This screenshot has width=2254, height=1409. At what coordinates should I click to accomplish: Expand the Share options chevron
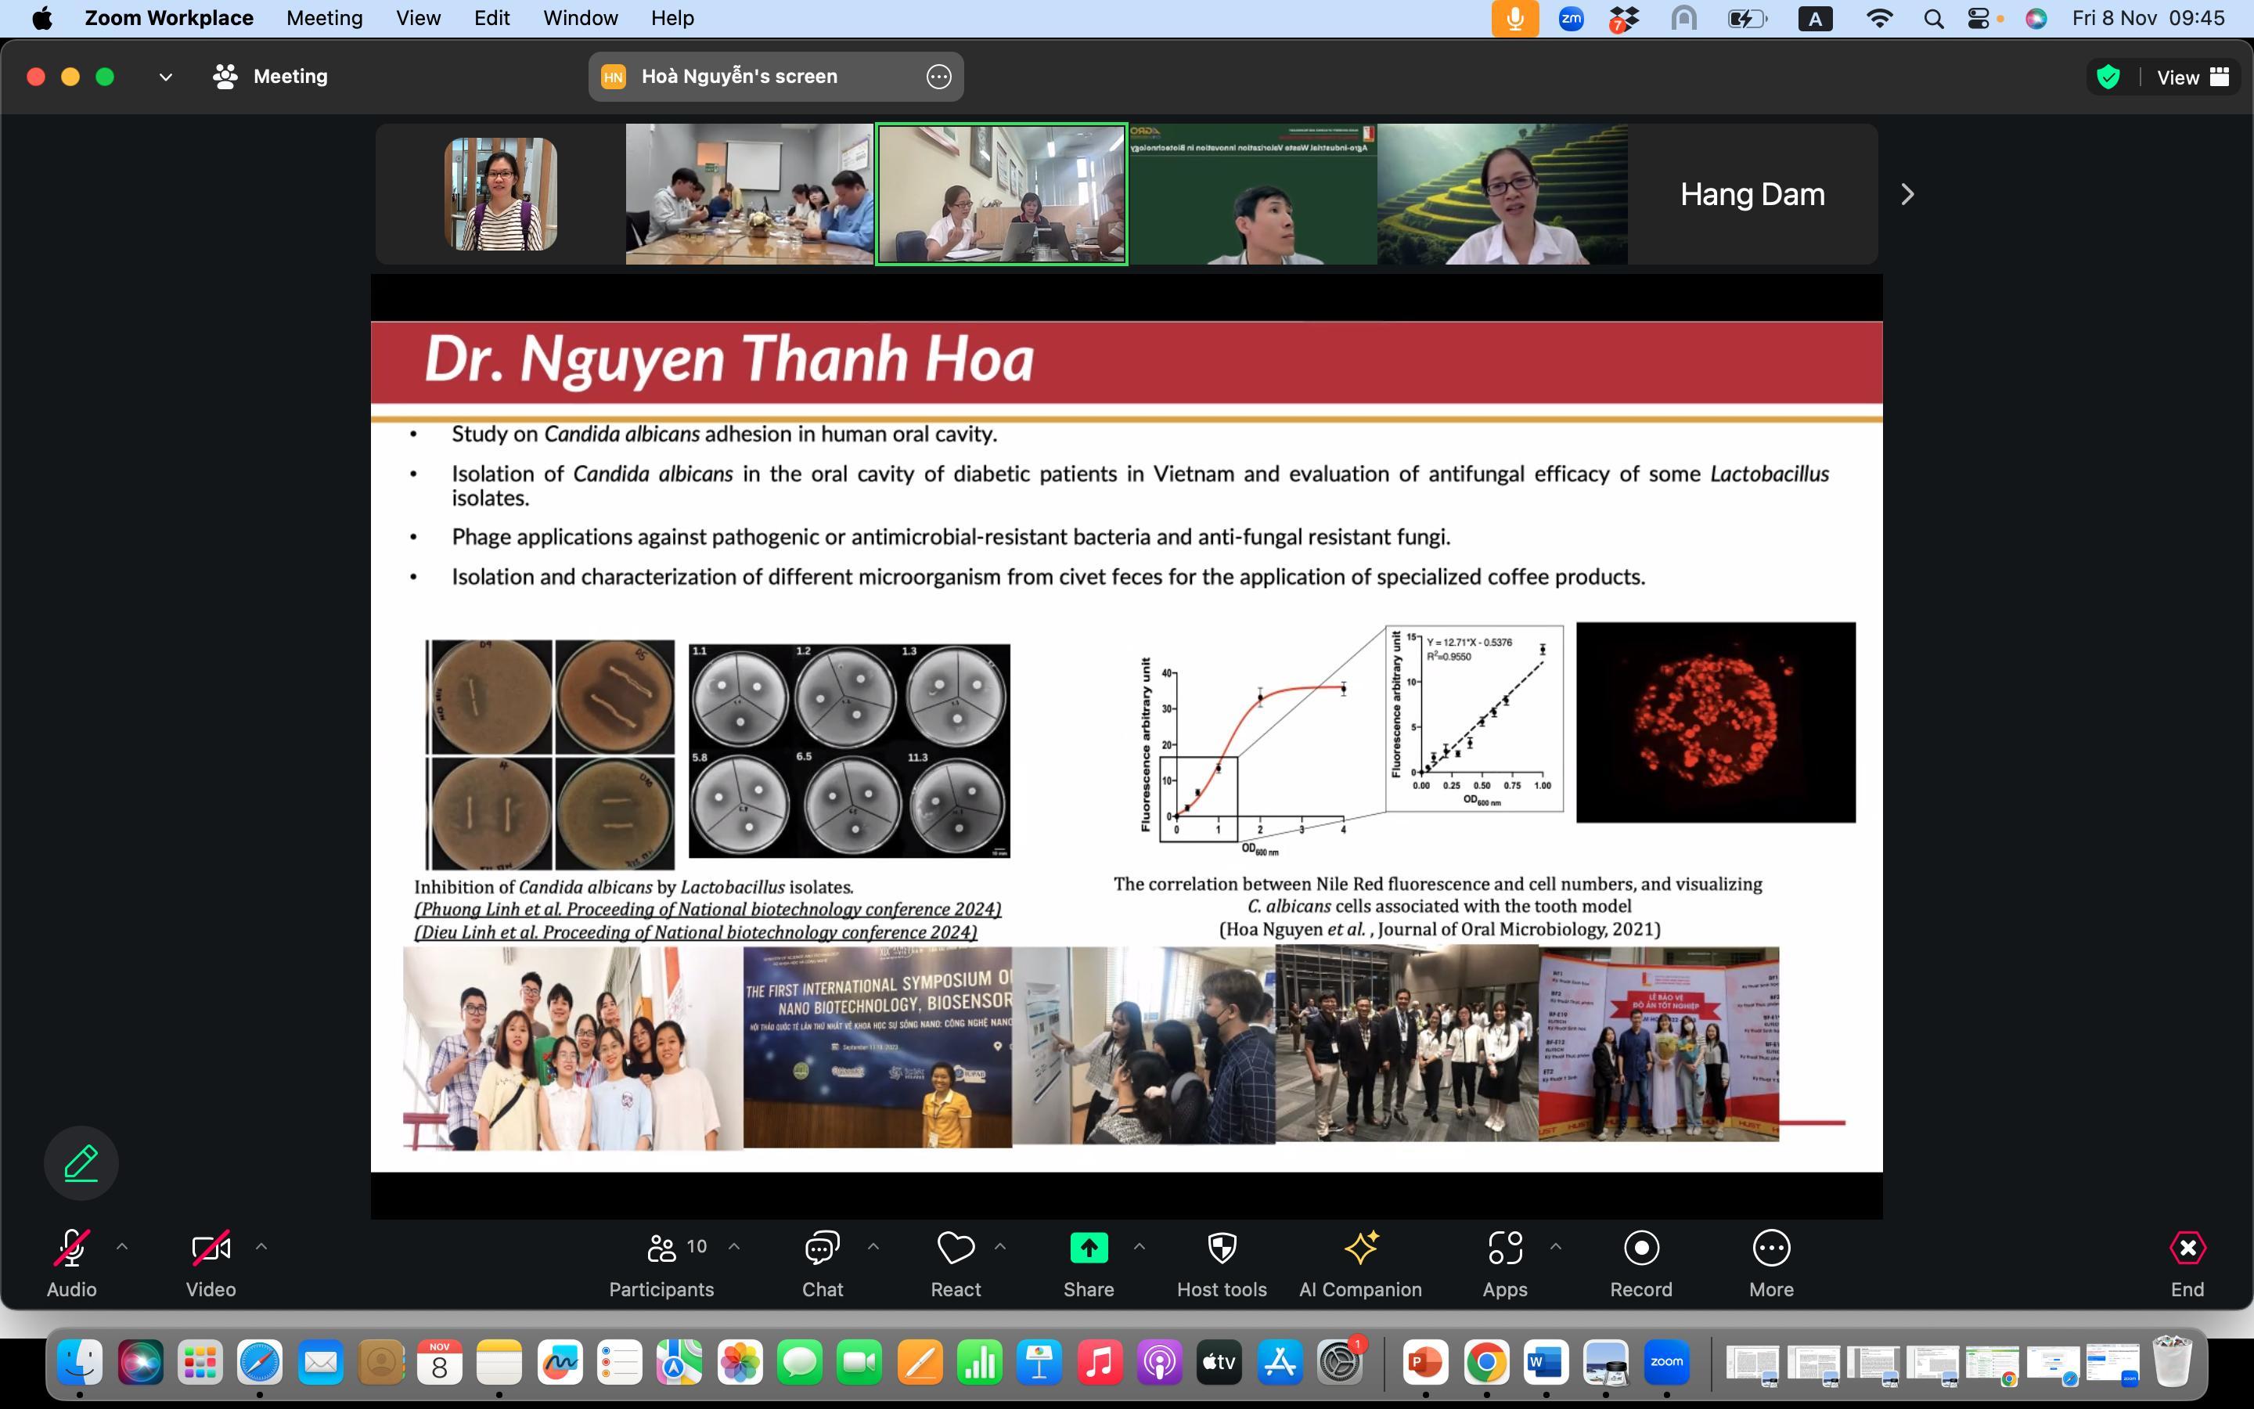[x=1139, y=1246]
